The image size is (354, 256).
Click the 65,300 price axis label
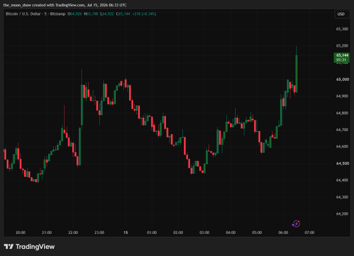(x=342, y=29)
